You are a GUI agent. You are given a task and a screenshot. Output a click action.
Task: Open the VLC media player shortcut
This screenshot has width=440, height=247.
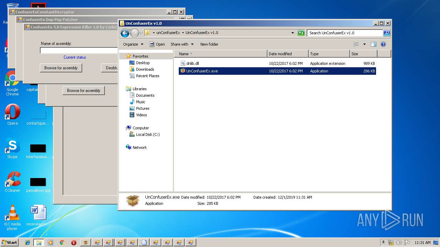[12, 217]
